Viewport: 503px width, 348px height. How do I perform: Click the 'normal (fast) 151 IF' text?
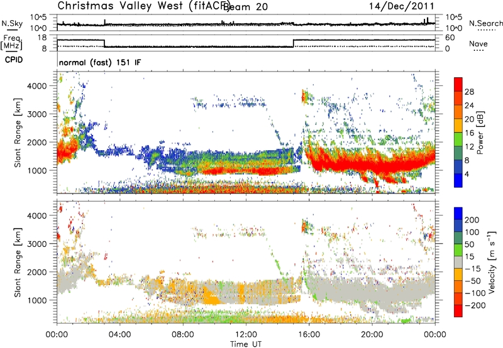(100, 62)
